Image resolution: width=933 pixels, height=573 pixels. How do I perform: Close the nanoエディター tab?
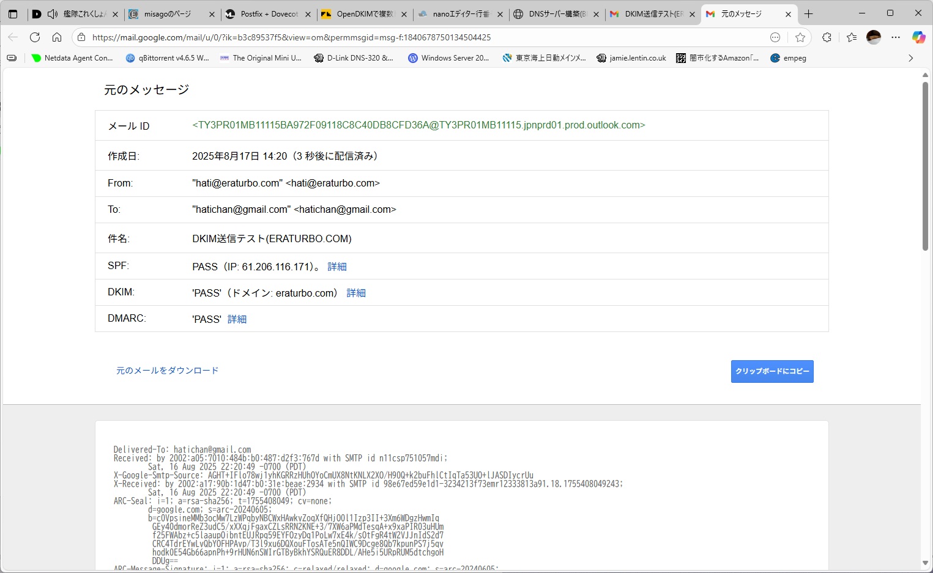500,14
